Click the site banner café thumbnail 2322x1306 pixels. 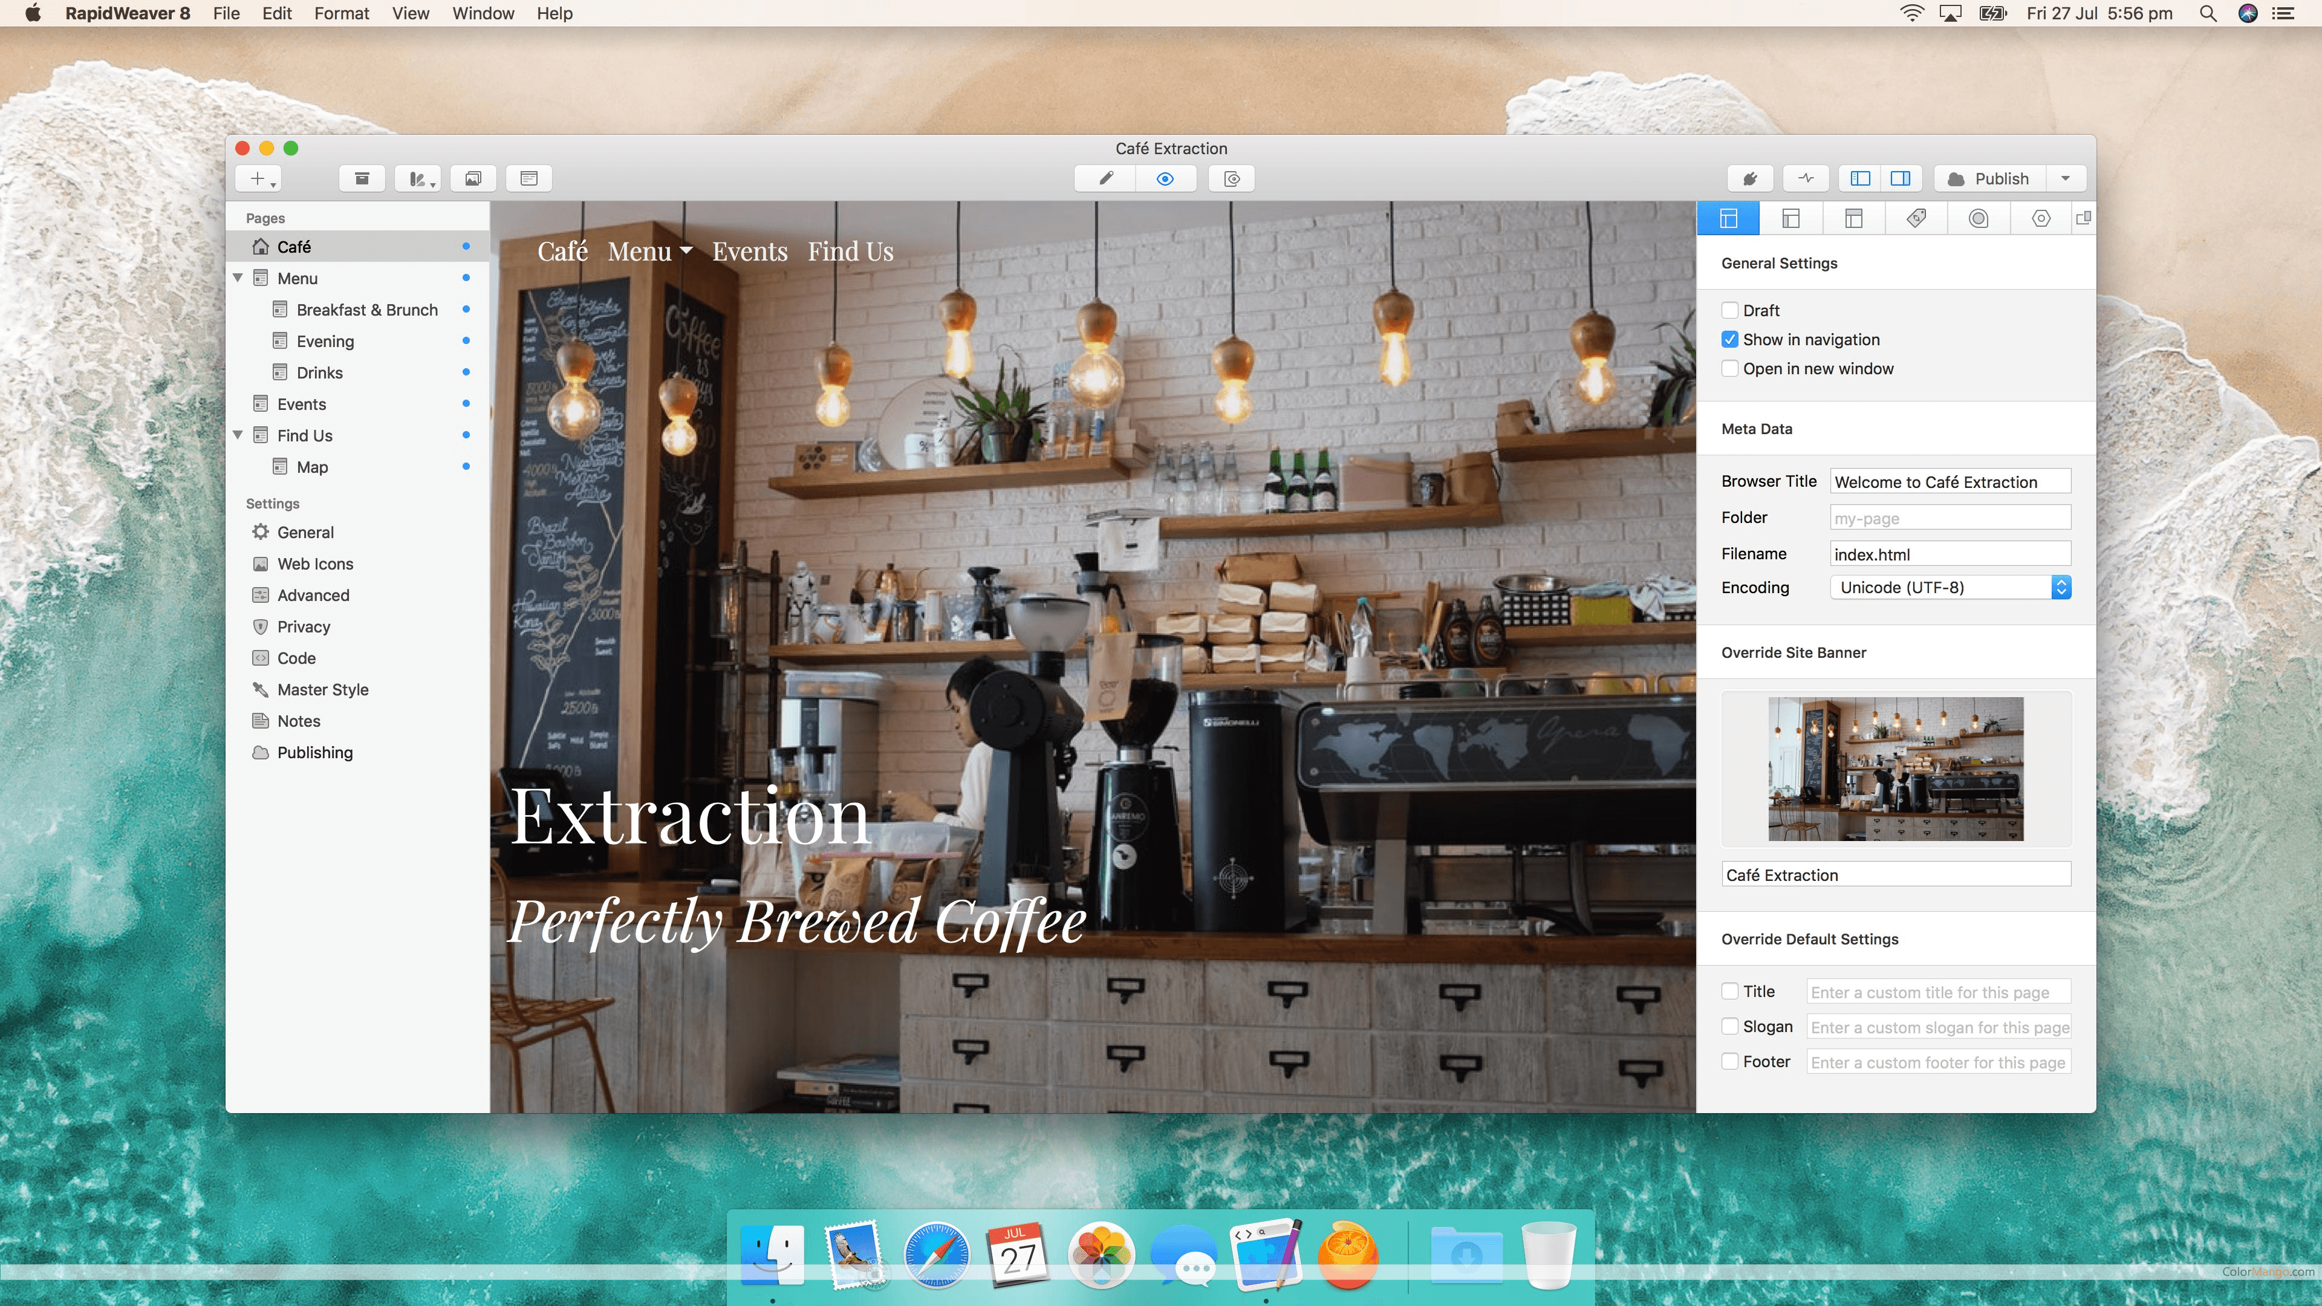(1894, 769)
